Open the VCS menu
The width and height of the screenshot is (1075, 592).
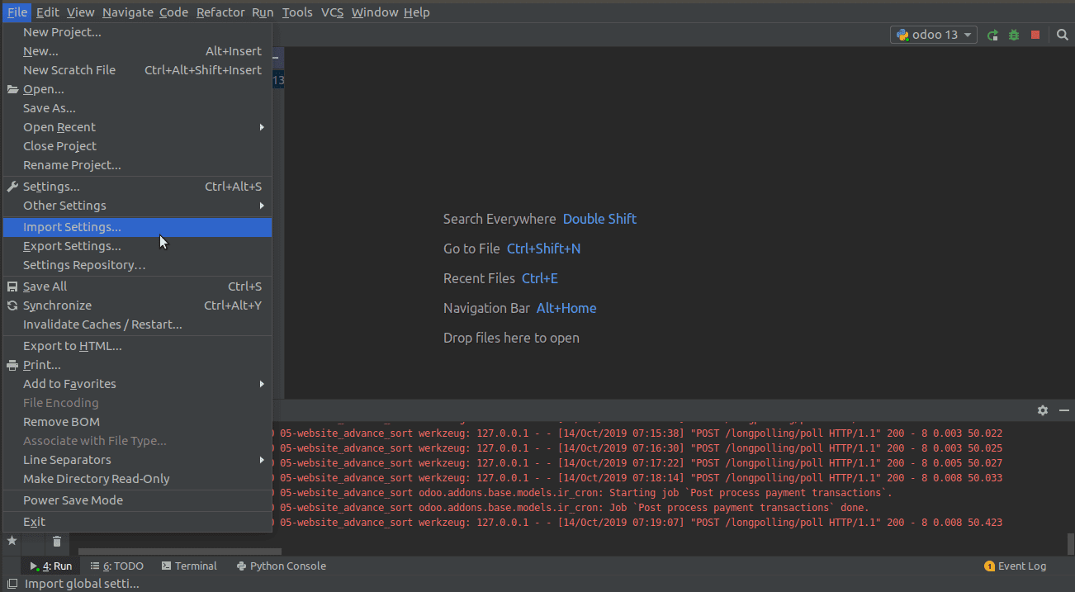coord(332,12)
